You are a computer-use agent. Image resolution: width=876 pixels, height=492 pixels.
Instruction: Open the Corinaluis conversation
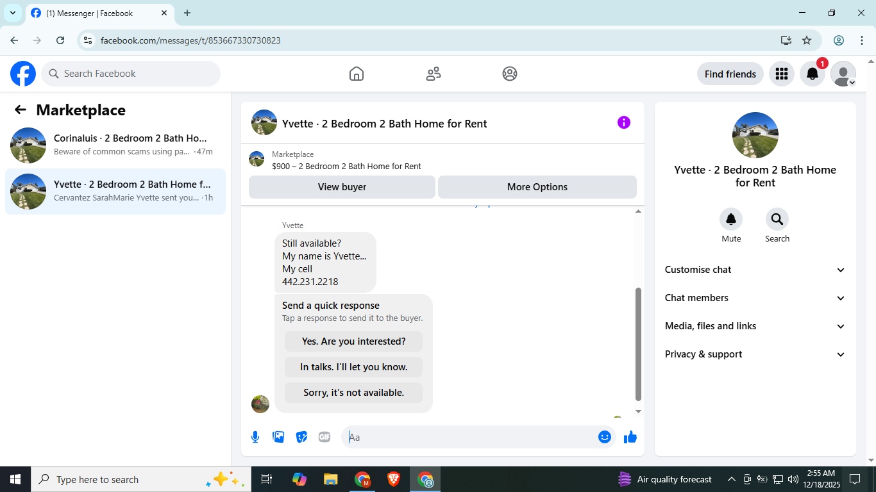(x=115, y=145)
